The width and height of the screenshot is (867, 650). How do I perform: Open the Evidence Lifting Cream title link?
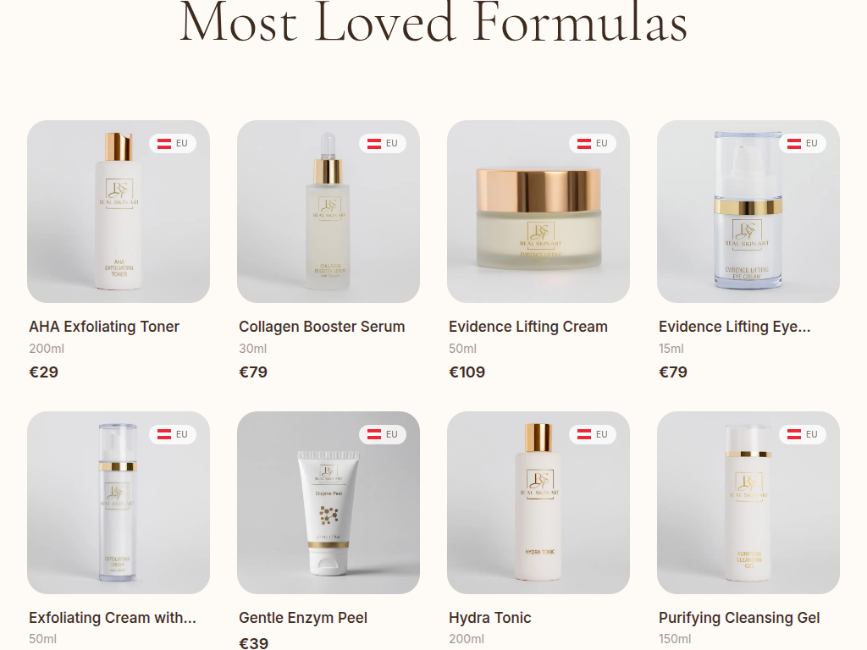[528, 327]
